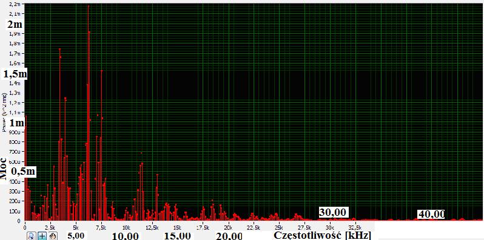This screenshot has width=484, height=240.
Task: Click the '5,00' x-axis overlay label
Action: tap(75, 236)
